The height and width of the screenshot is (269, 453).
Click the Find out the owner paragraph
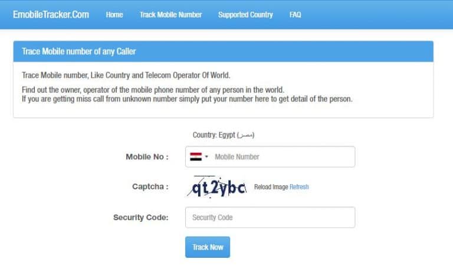187,94
